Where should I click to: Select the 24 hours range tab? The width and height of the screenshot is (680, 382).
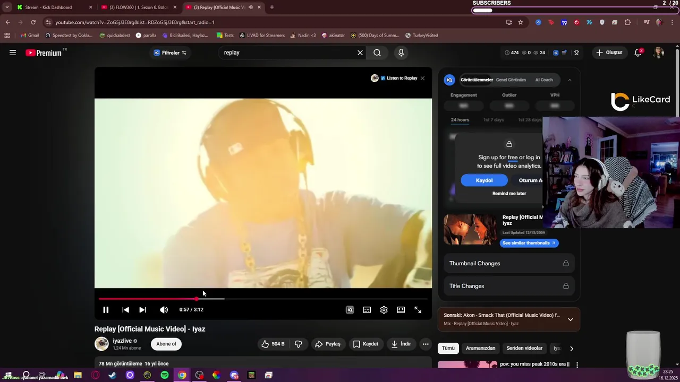tap(460, 120)
